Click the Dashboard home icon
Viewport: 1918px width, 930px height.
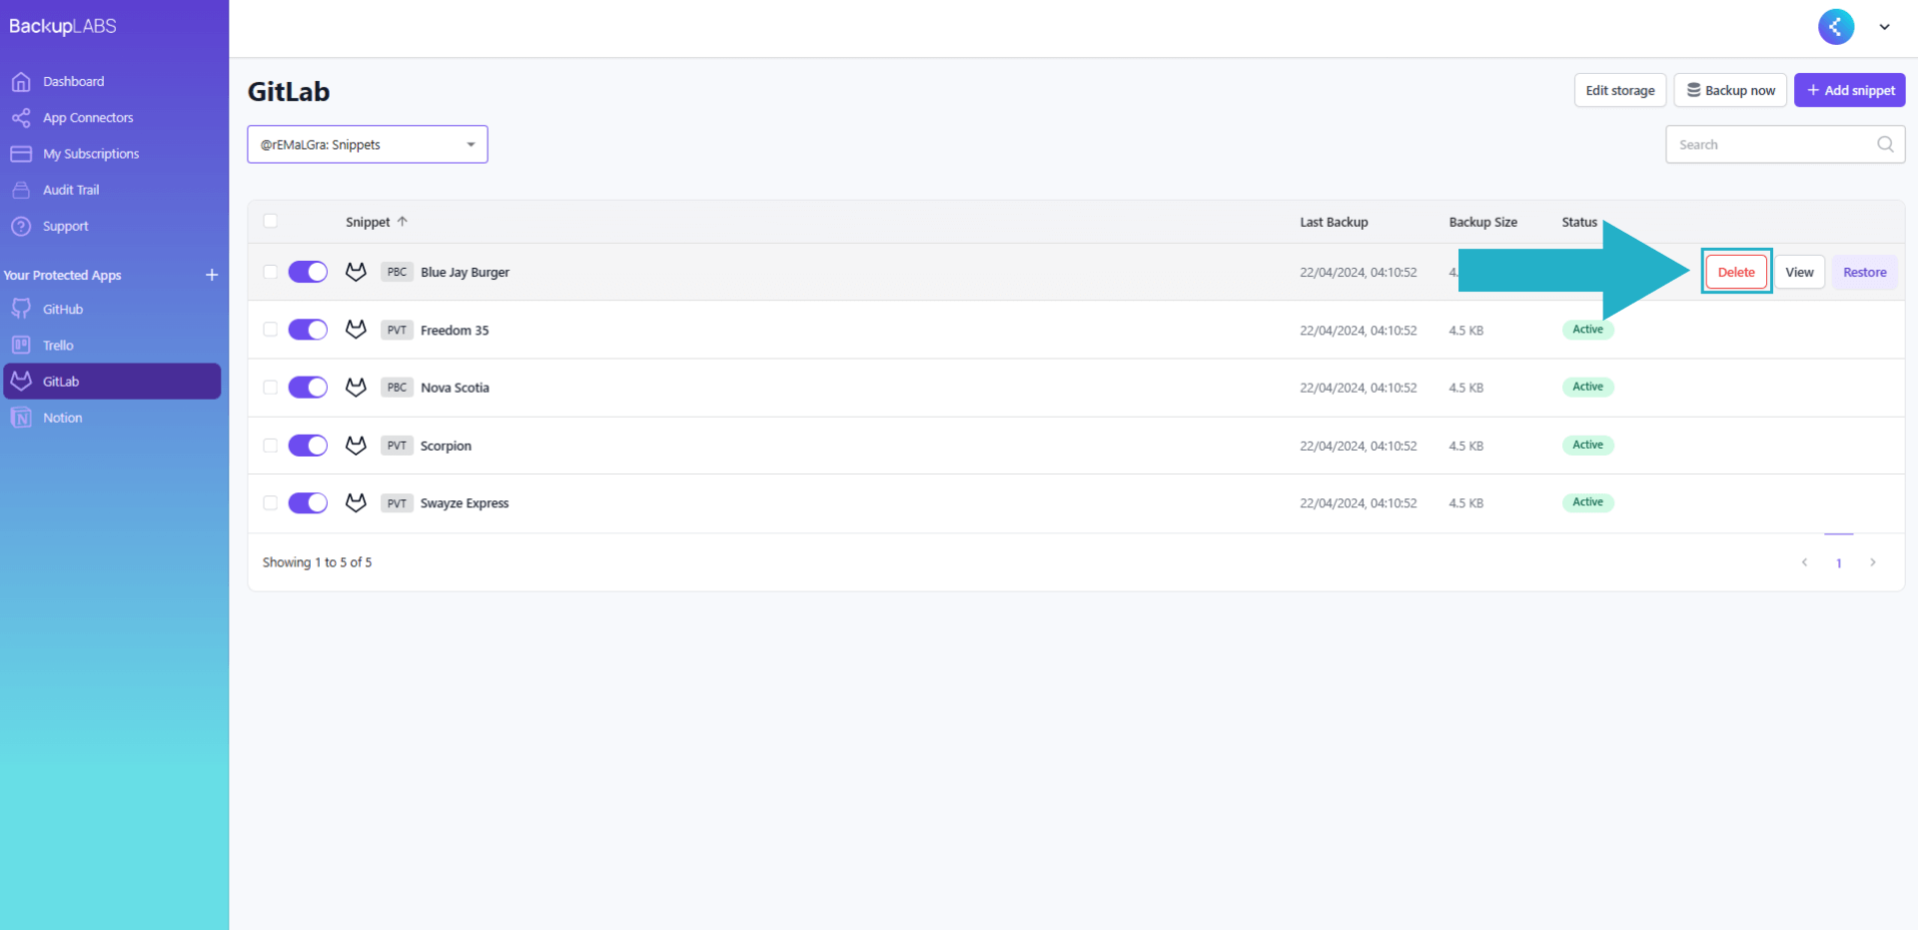coord(21,82)
